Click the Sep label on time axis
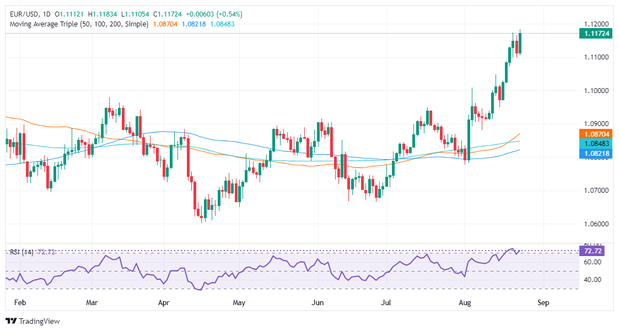The height and width of the screenshot is (331, 619). (x=543, y=302)
